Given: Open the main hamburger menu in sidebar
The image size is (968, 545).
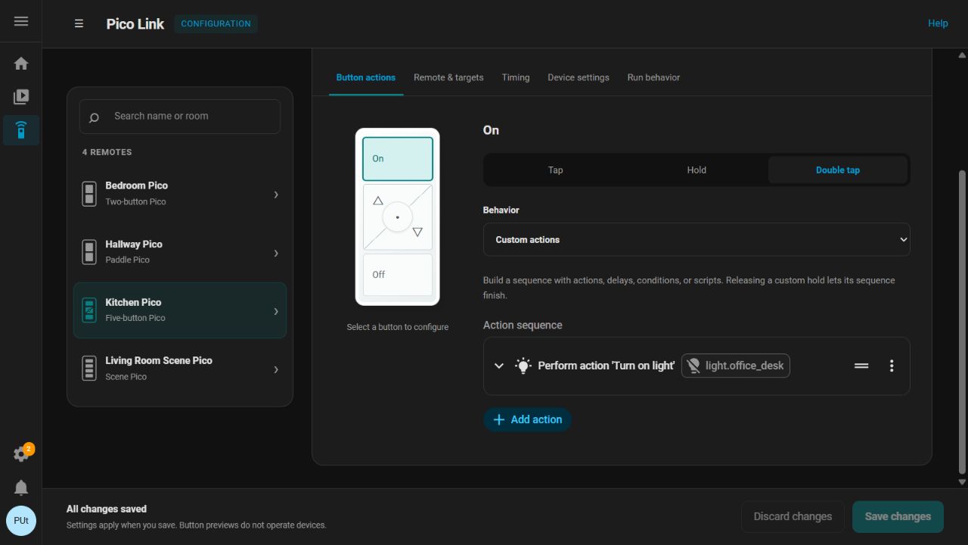Looking at the screenshot, I should (x=21, y=21).
